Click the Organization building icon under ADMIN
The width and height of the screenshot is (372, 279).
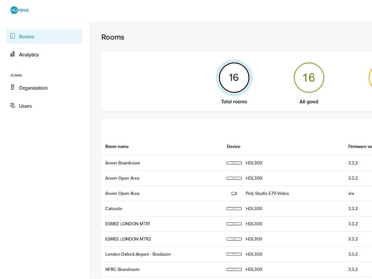click(x=13, y=87)
